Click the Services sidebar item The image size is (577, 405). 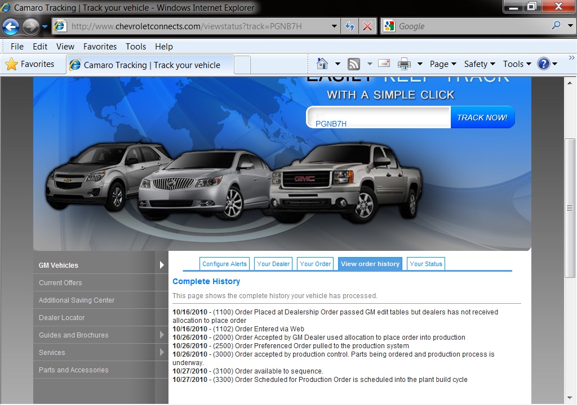pos(52,353)
